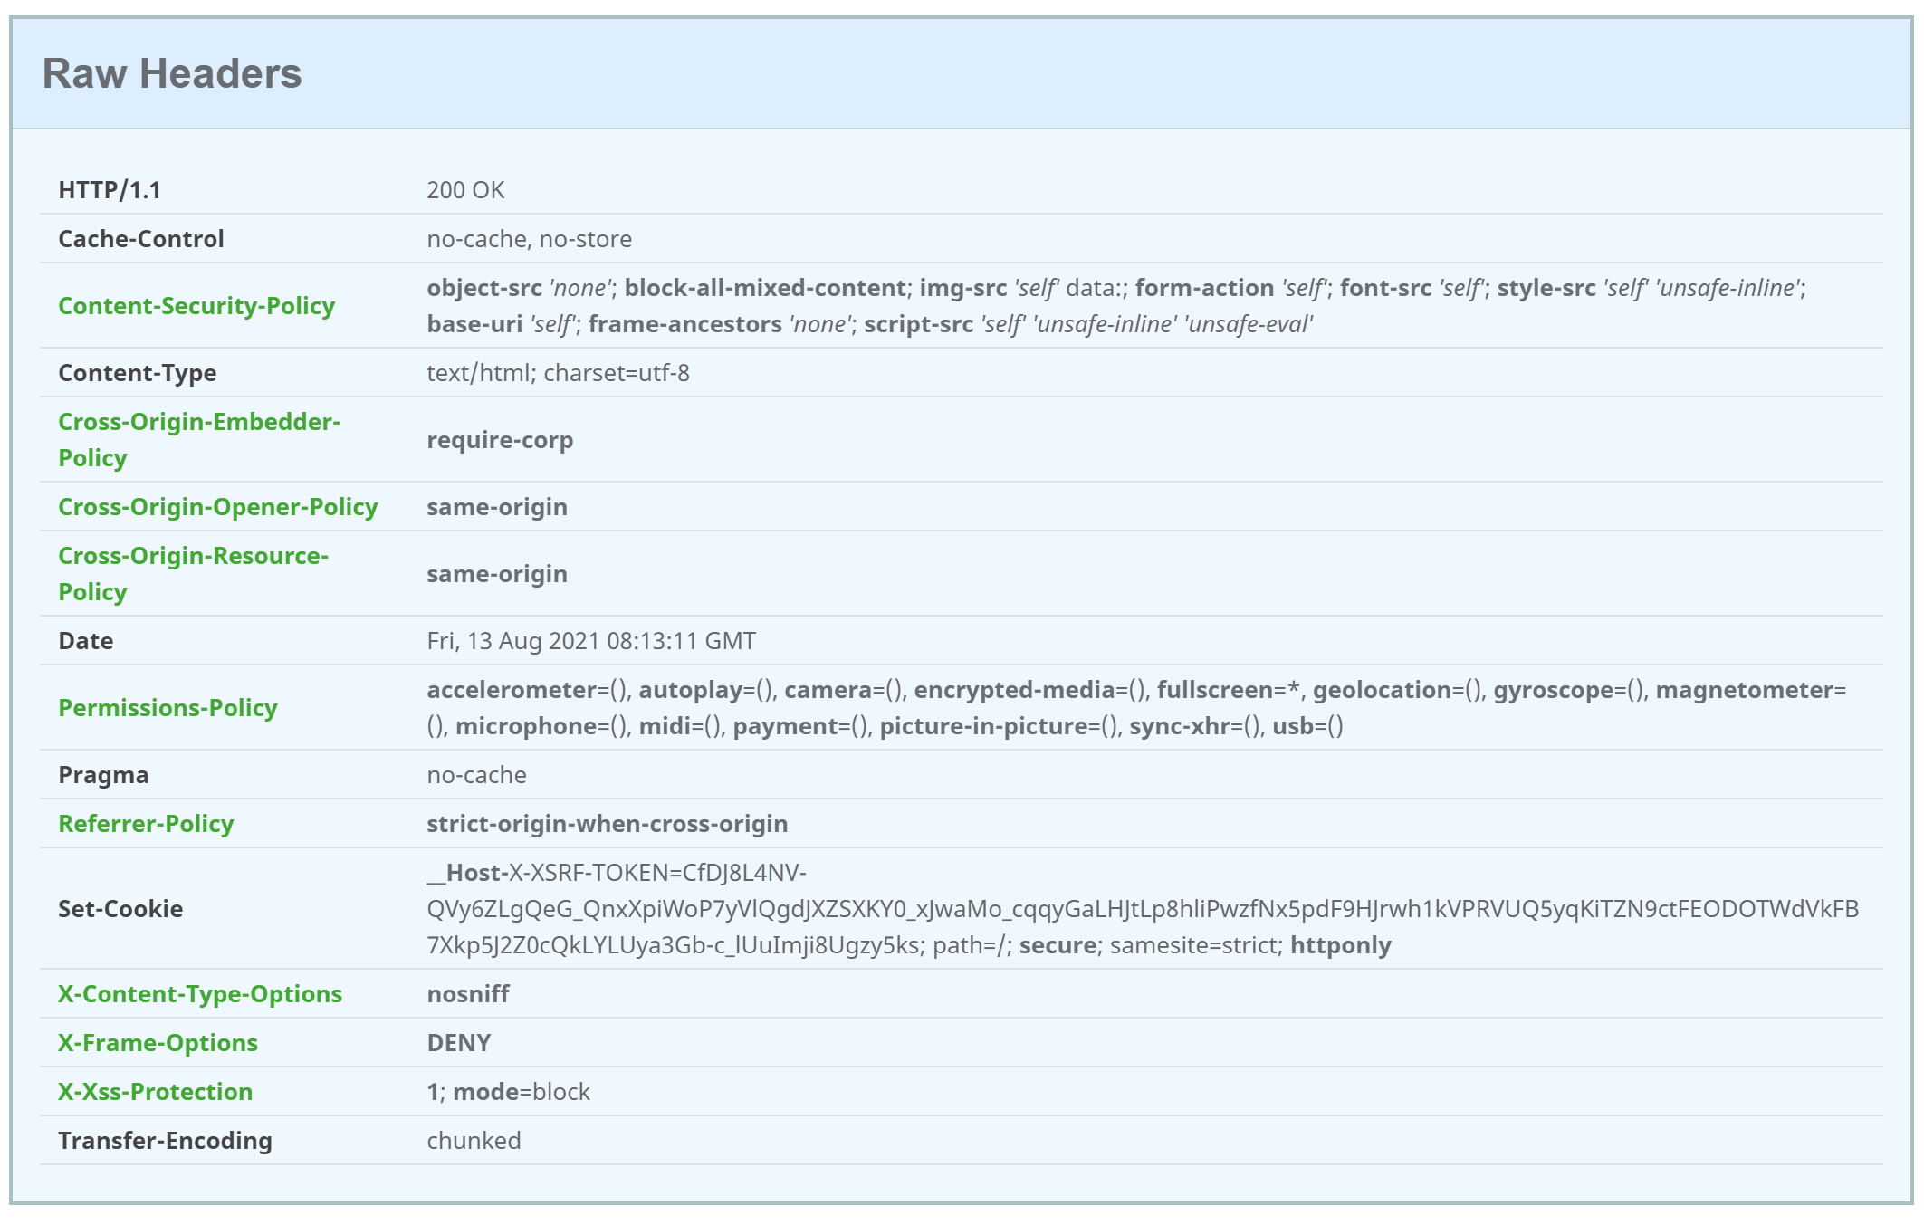The width and height of the screenshot is (1924, 1225).
Task: Open the Cross-Origin-Resource-Policy header link
Action: [x=193, y=573]
